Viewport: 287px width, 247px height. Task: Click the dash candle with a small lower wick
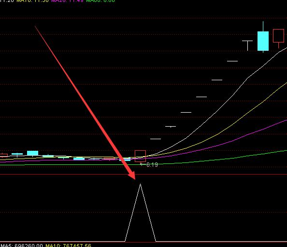pyautogui.click(x=171, y=126)
